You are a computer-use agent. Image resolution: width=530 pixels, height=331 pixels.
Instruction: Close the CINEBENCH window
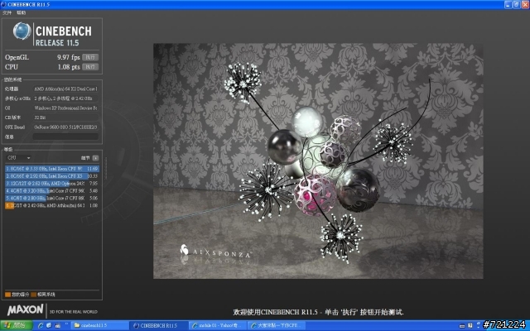click(x=525, y=4)
